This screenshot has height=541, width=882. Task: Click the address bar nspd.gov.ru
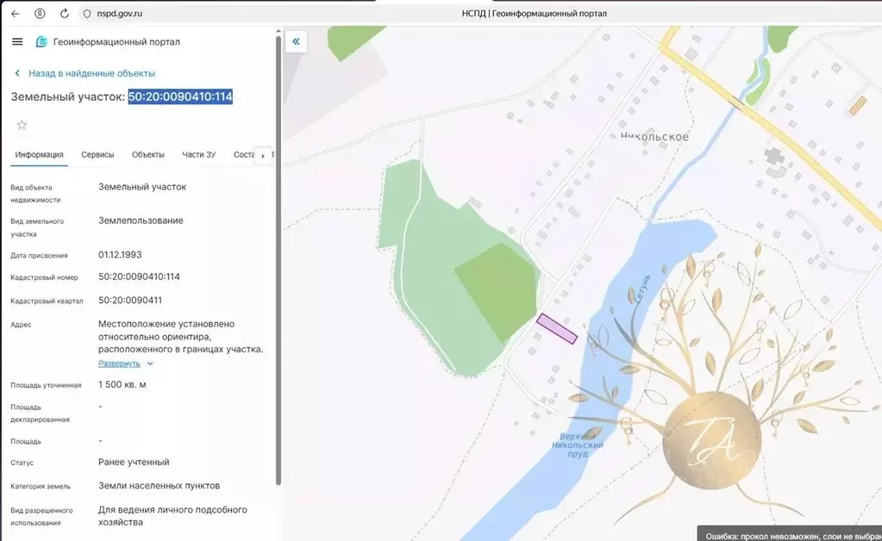(x=120, y=14)
